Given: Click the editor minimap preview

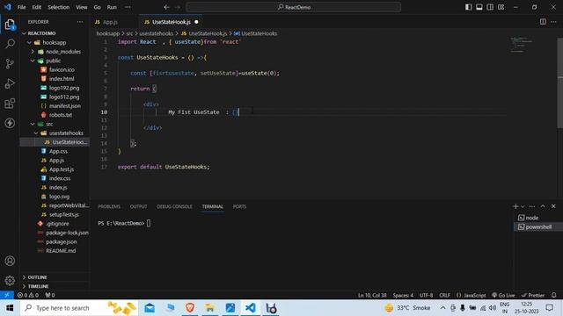Looking at the screenshot, I should pyautogui.click(x=522, y=45).
